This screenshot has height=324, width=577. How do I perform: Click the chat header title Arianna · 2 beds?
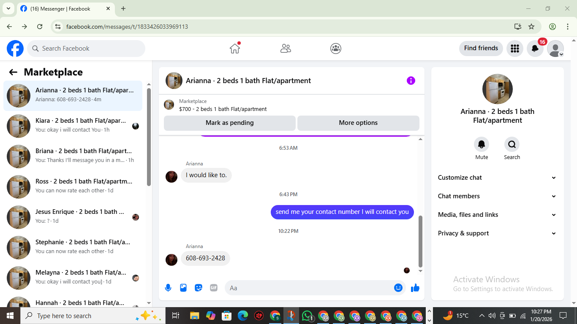[x=248, y=81]
